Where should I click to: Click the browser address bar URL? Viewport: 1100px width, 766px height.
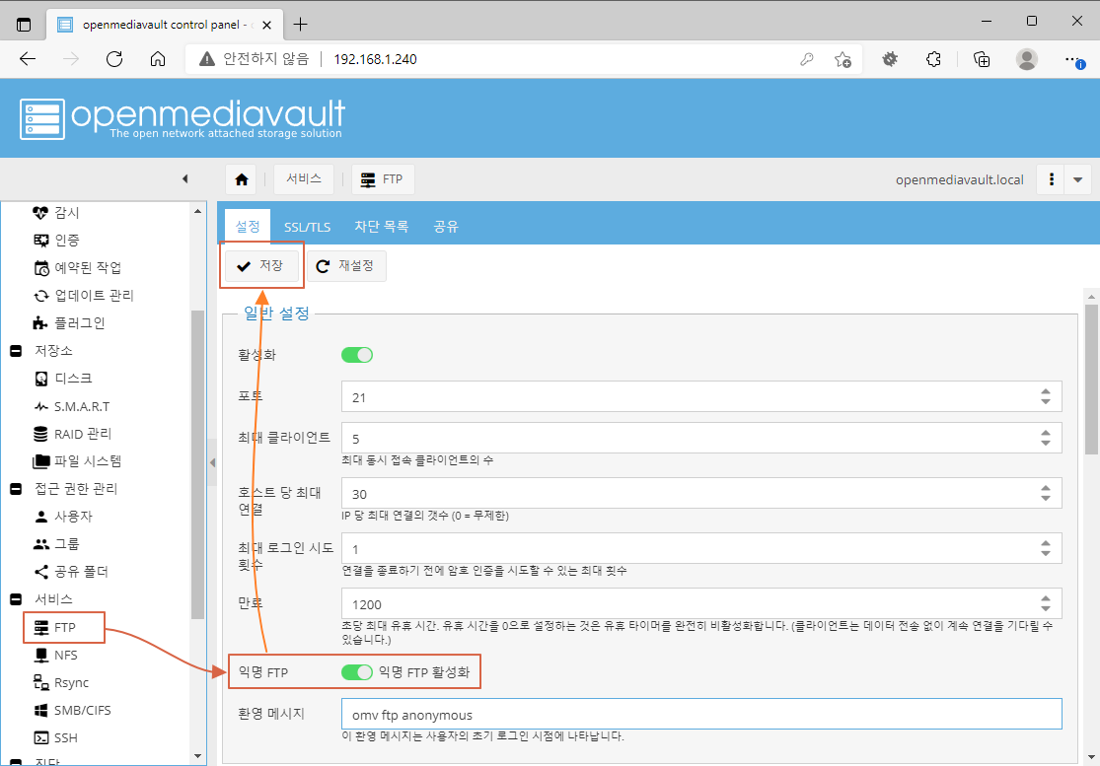[375, 59]
